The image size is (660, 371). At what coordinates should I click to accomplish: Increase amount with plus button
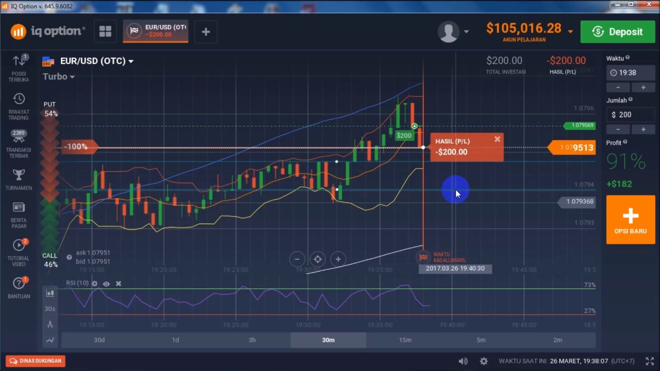coord(643,129)
